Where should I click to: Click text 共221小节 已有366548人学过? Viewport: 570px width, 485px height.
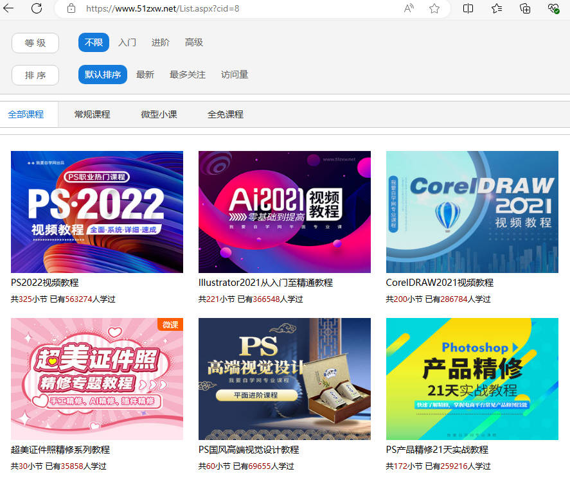click(x=251, y=299)
